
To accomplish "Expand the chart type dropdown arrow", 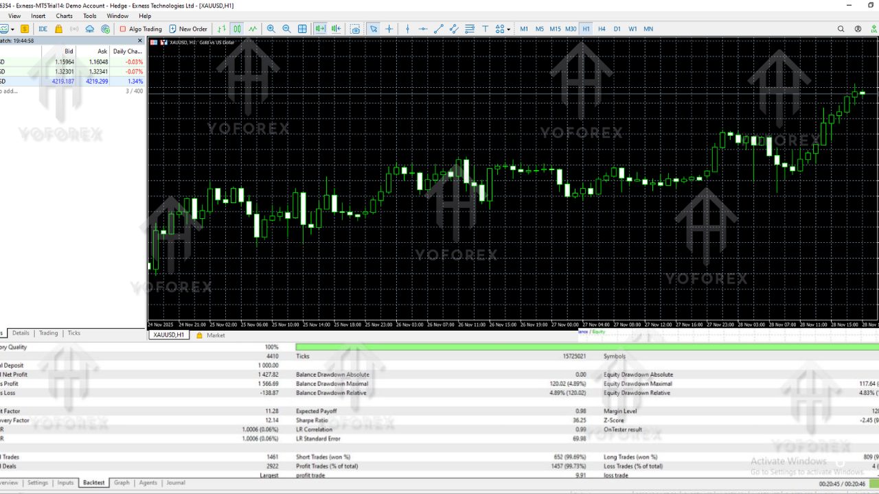I will pyautogui.click(x=12, y=29).
